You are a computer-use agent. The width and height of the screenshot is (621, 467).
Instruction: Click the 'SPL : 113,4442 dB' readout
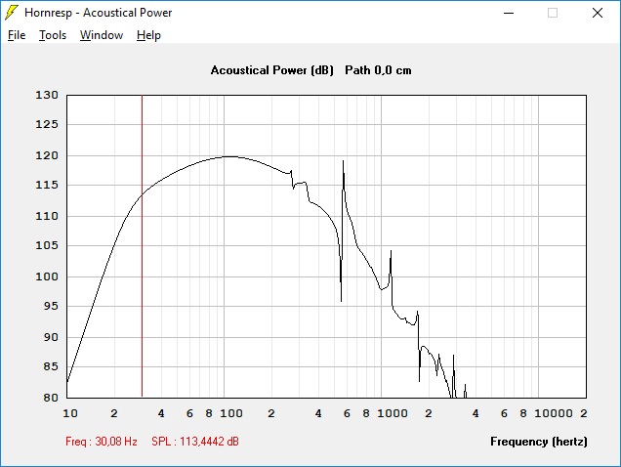(x=195, y=442)
